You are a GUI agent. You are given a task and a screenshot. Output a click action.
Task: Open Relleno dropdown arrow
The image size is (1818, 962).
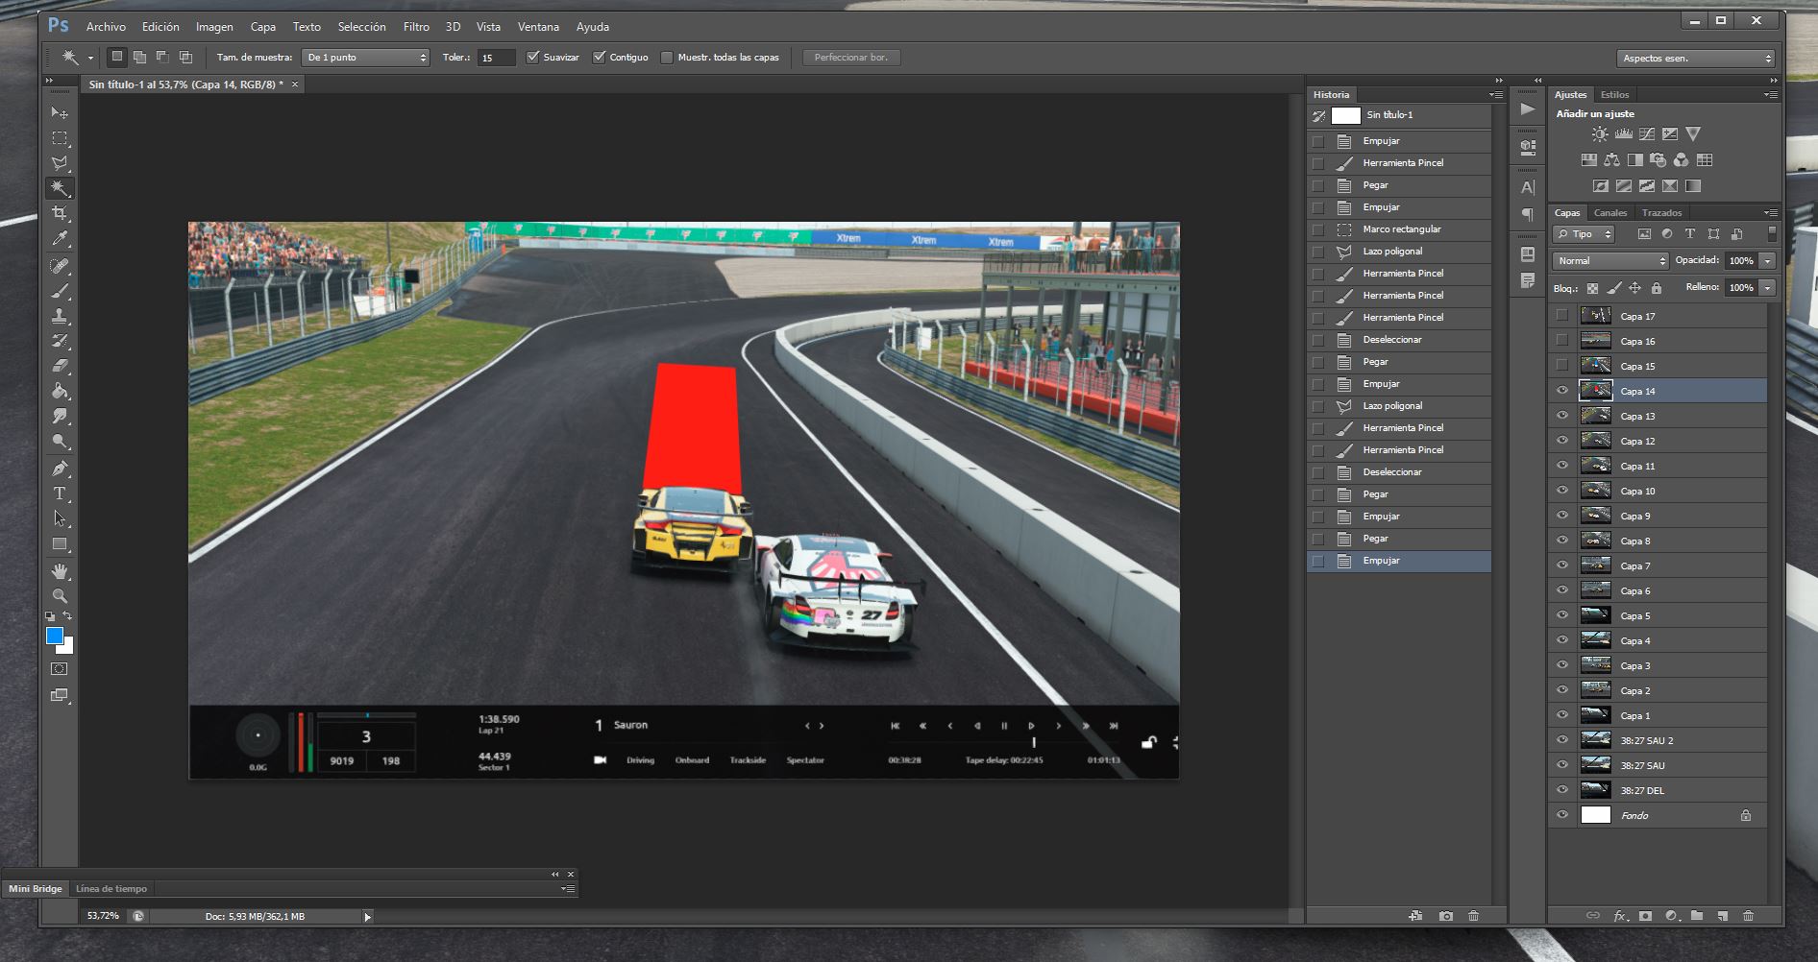tap(1767, 288)
